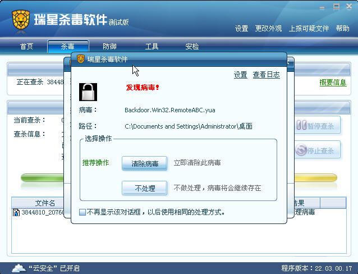The image size is (358, 274).
Task: Open the 防御 tab
Action: coord(109,47)
